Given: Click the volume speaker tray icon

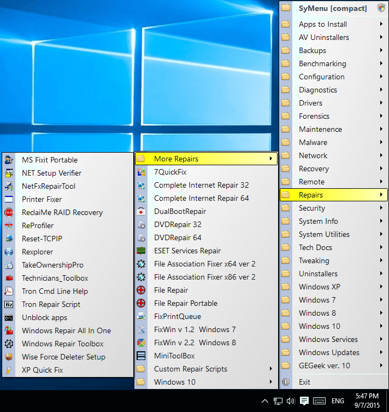Looking at the screenshot, I should pos(291,401).
